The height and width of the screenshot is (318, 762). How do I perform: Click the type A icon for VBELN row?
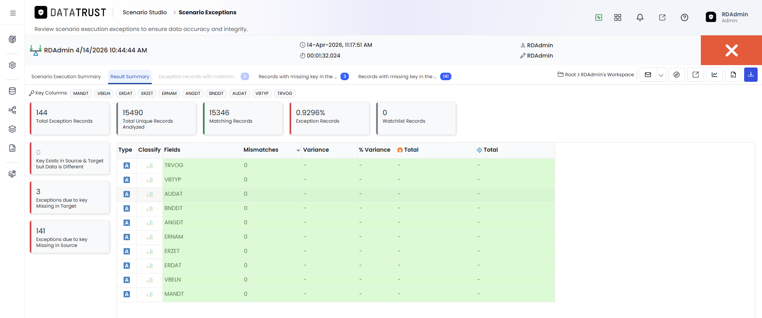tap(127, 280)
